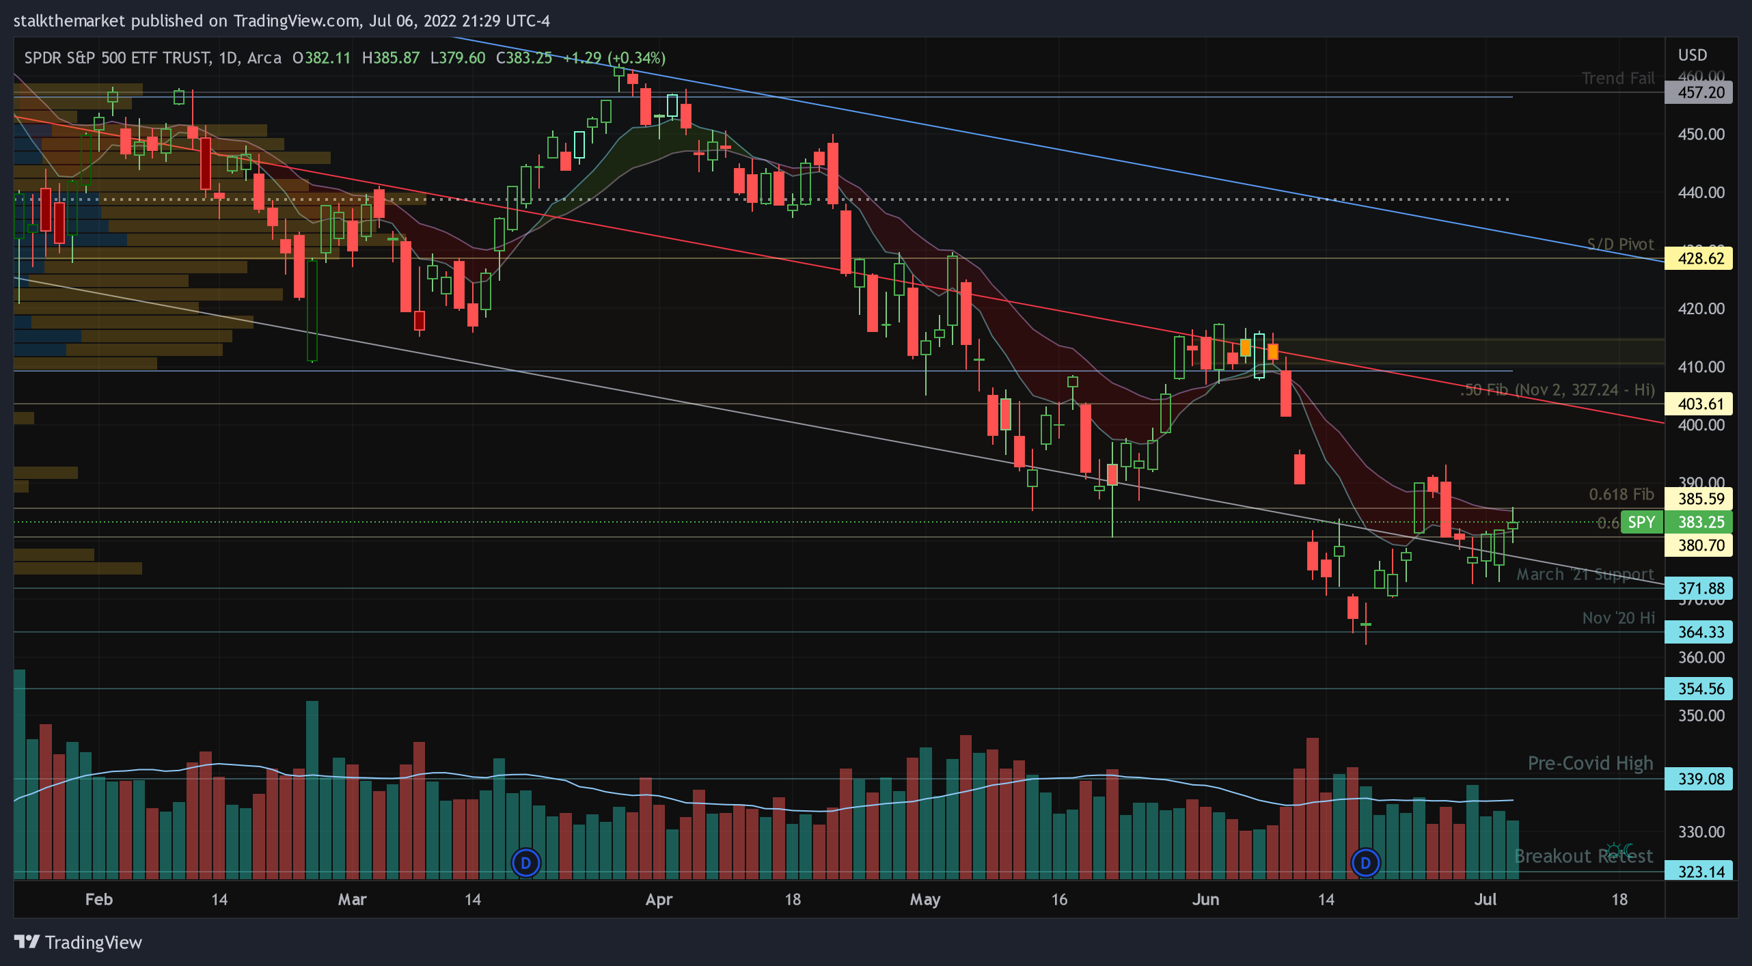This screenshot has height=966, width=1752.
Task: Click the 420.00 price scale tick
Action: 1701,308
